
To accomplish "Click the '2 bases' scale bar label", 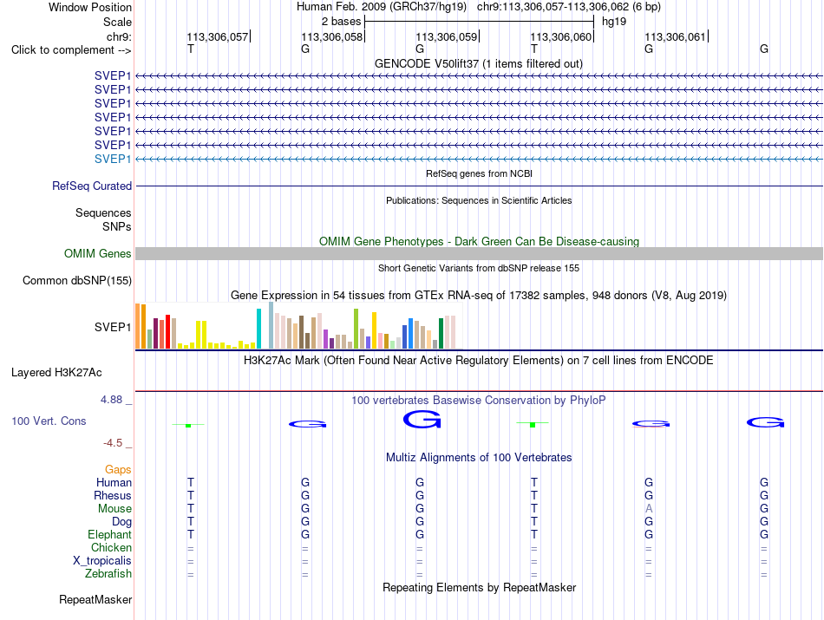I will pos(342,22).
